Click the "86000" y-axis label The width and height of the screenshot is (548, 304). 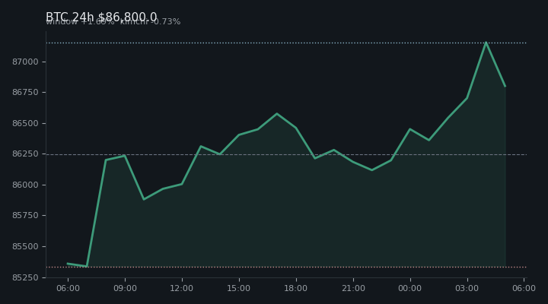point(25,185)
